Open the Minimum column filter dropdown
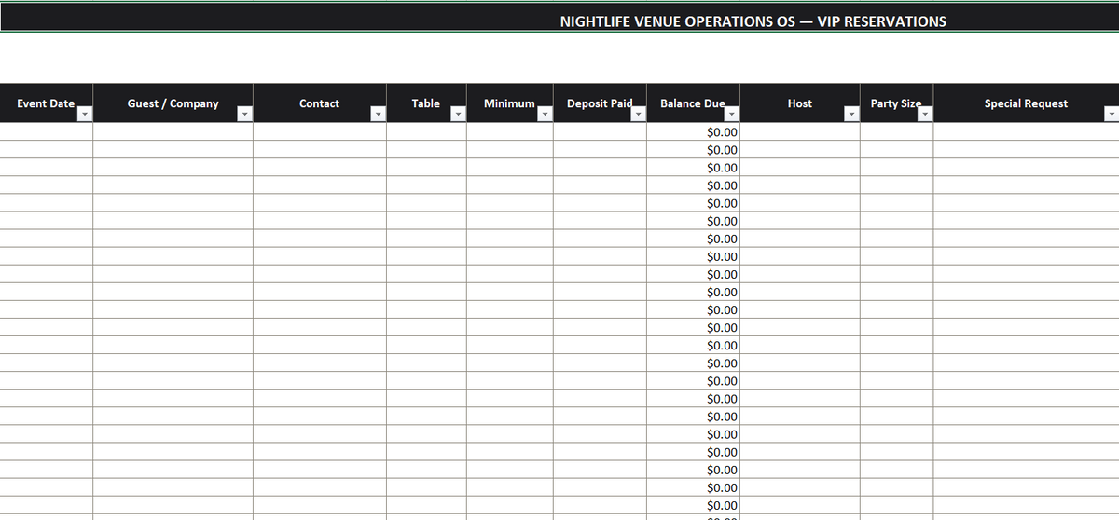This screenshot has width=1119, height=520. [545, 114]
